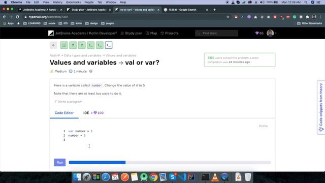The height and width of the screenshot is (183, 325).
Task: Open Skype from the Dock
Action: tap(173, 177)
